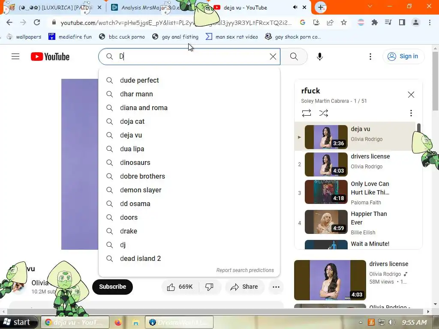Select suggestion dude perfect

(139, 80)
